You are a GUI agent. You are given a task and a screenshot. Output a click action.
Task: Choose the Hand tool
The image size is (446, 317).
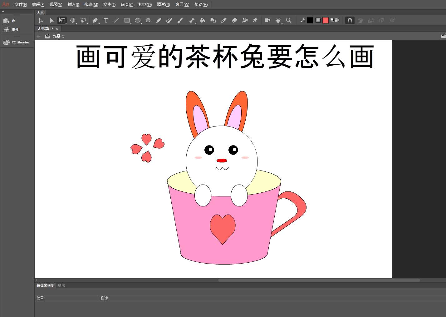pyautogui.click(x=278, y=20)
